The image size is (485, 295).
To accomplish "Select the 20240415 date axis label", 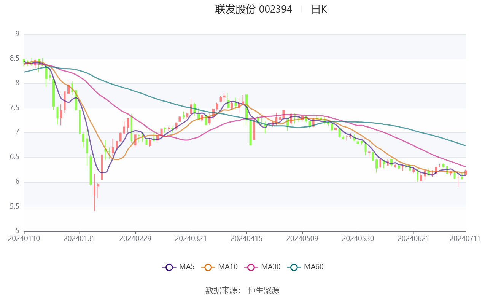I will 246,238.
